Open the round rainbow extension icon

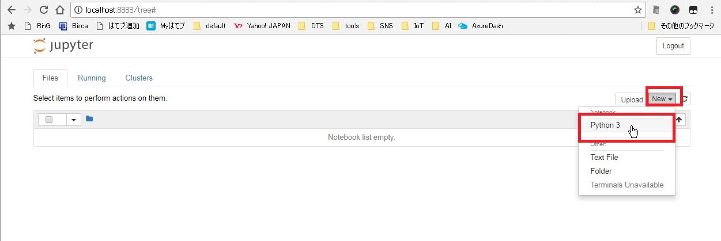pyautogui.click(x=675, y=10)
